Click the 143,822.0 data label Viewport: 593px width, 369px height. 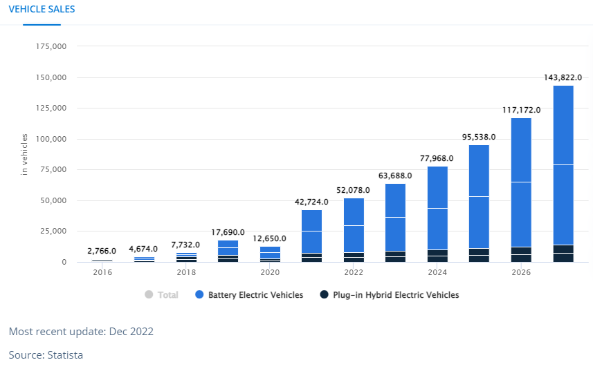tap(563, 77)
